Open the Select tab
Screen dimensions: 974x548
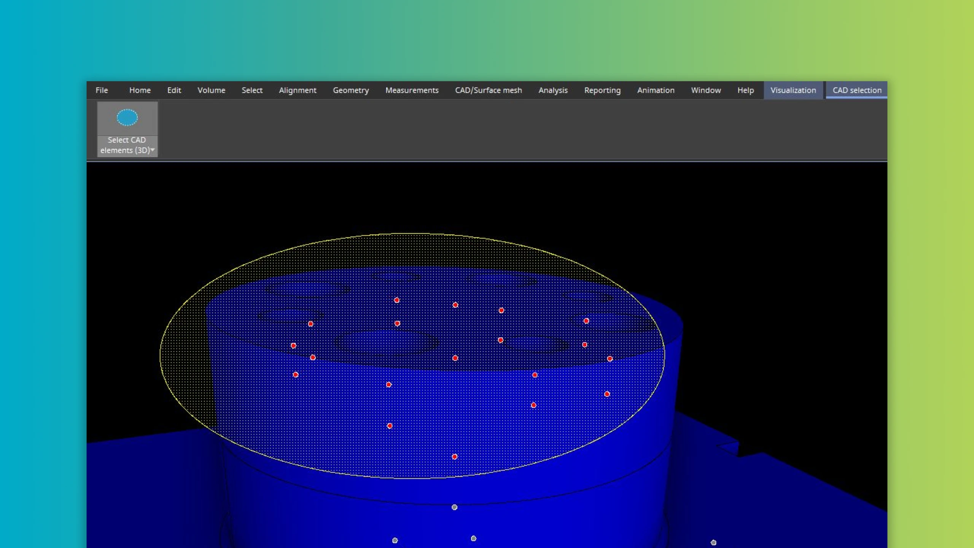point(252,90)
